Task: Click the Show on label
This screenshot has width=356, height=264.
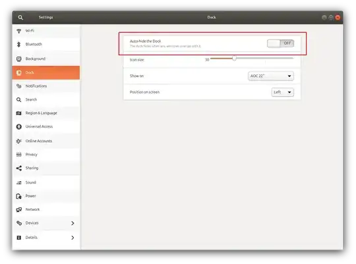Action: [136, 76]
